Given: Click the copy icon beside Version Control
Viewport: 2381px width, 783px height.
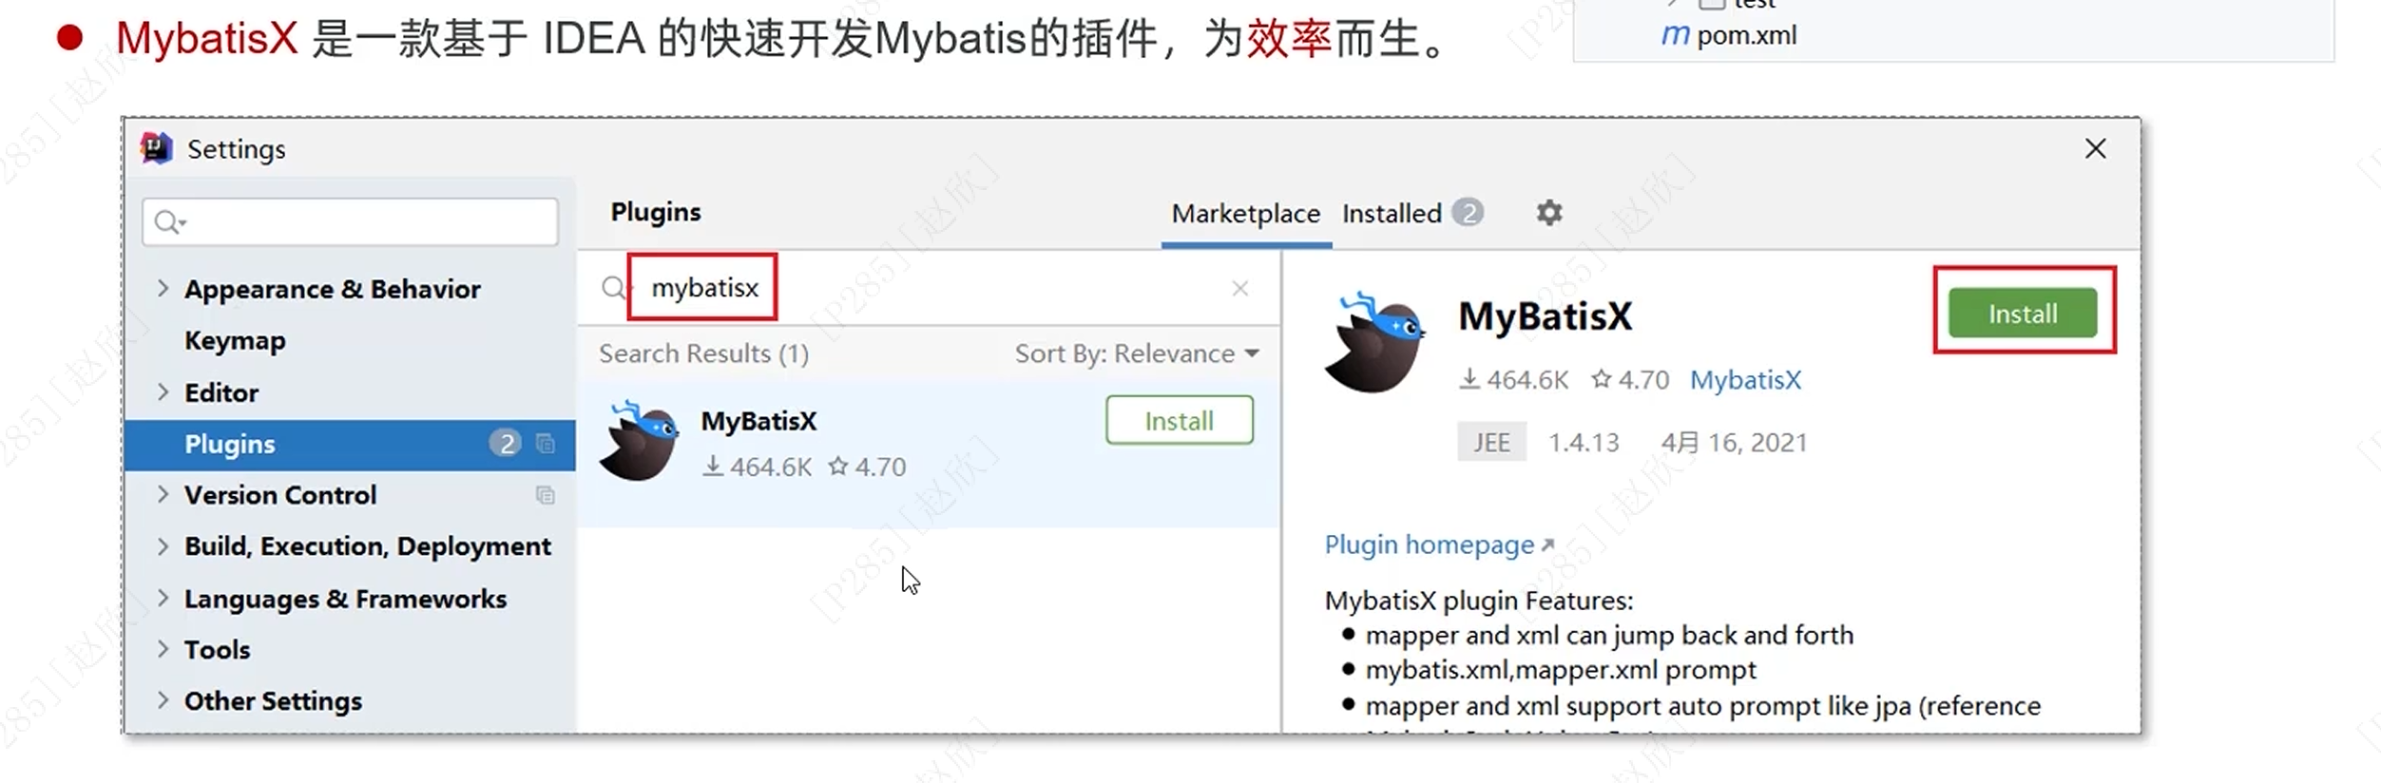Looking at the screenshot, I should (x=546, y=495).
